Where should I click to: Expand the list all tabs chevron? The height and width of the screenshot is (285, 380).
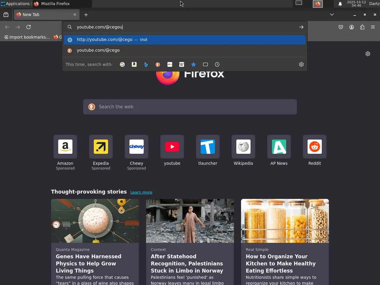tap(332, 15)
